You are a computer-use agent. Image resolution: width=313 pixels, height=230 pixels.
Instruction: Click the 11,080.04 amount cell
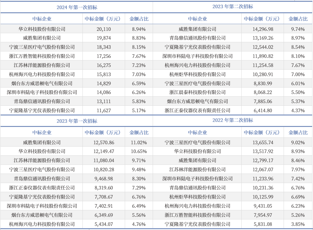(x=104, y=160)
